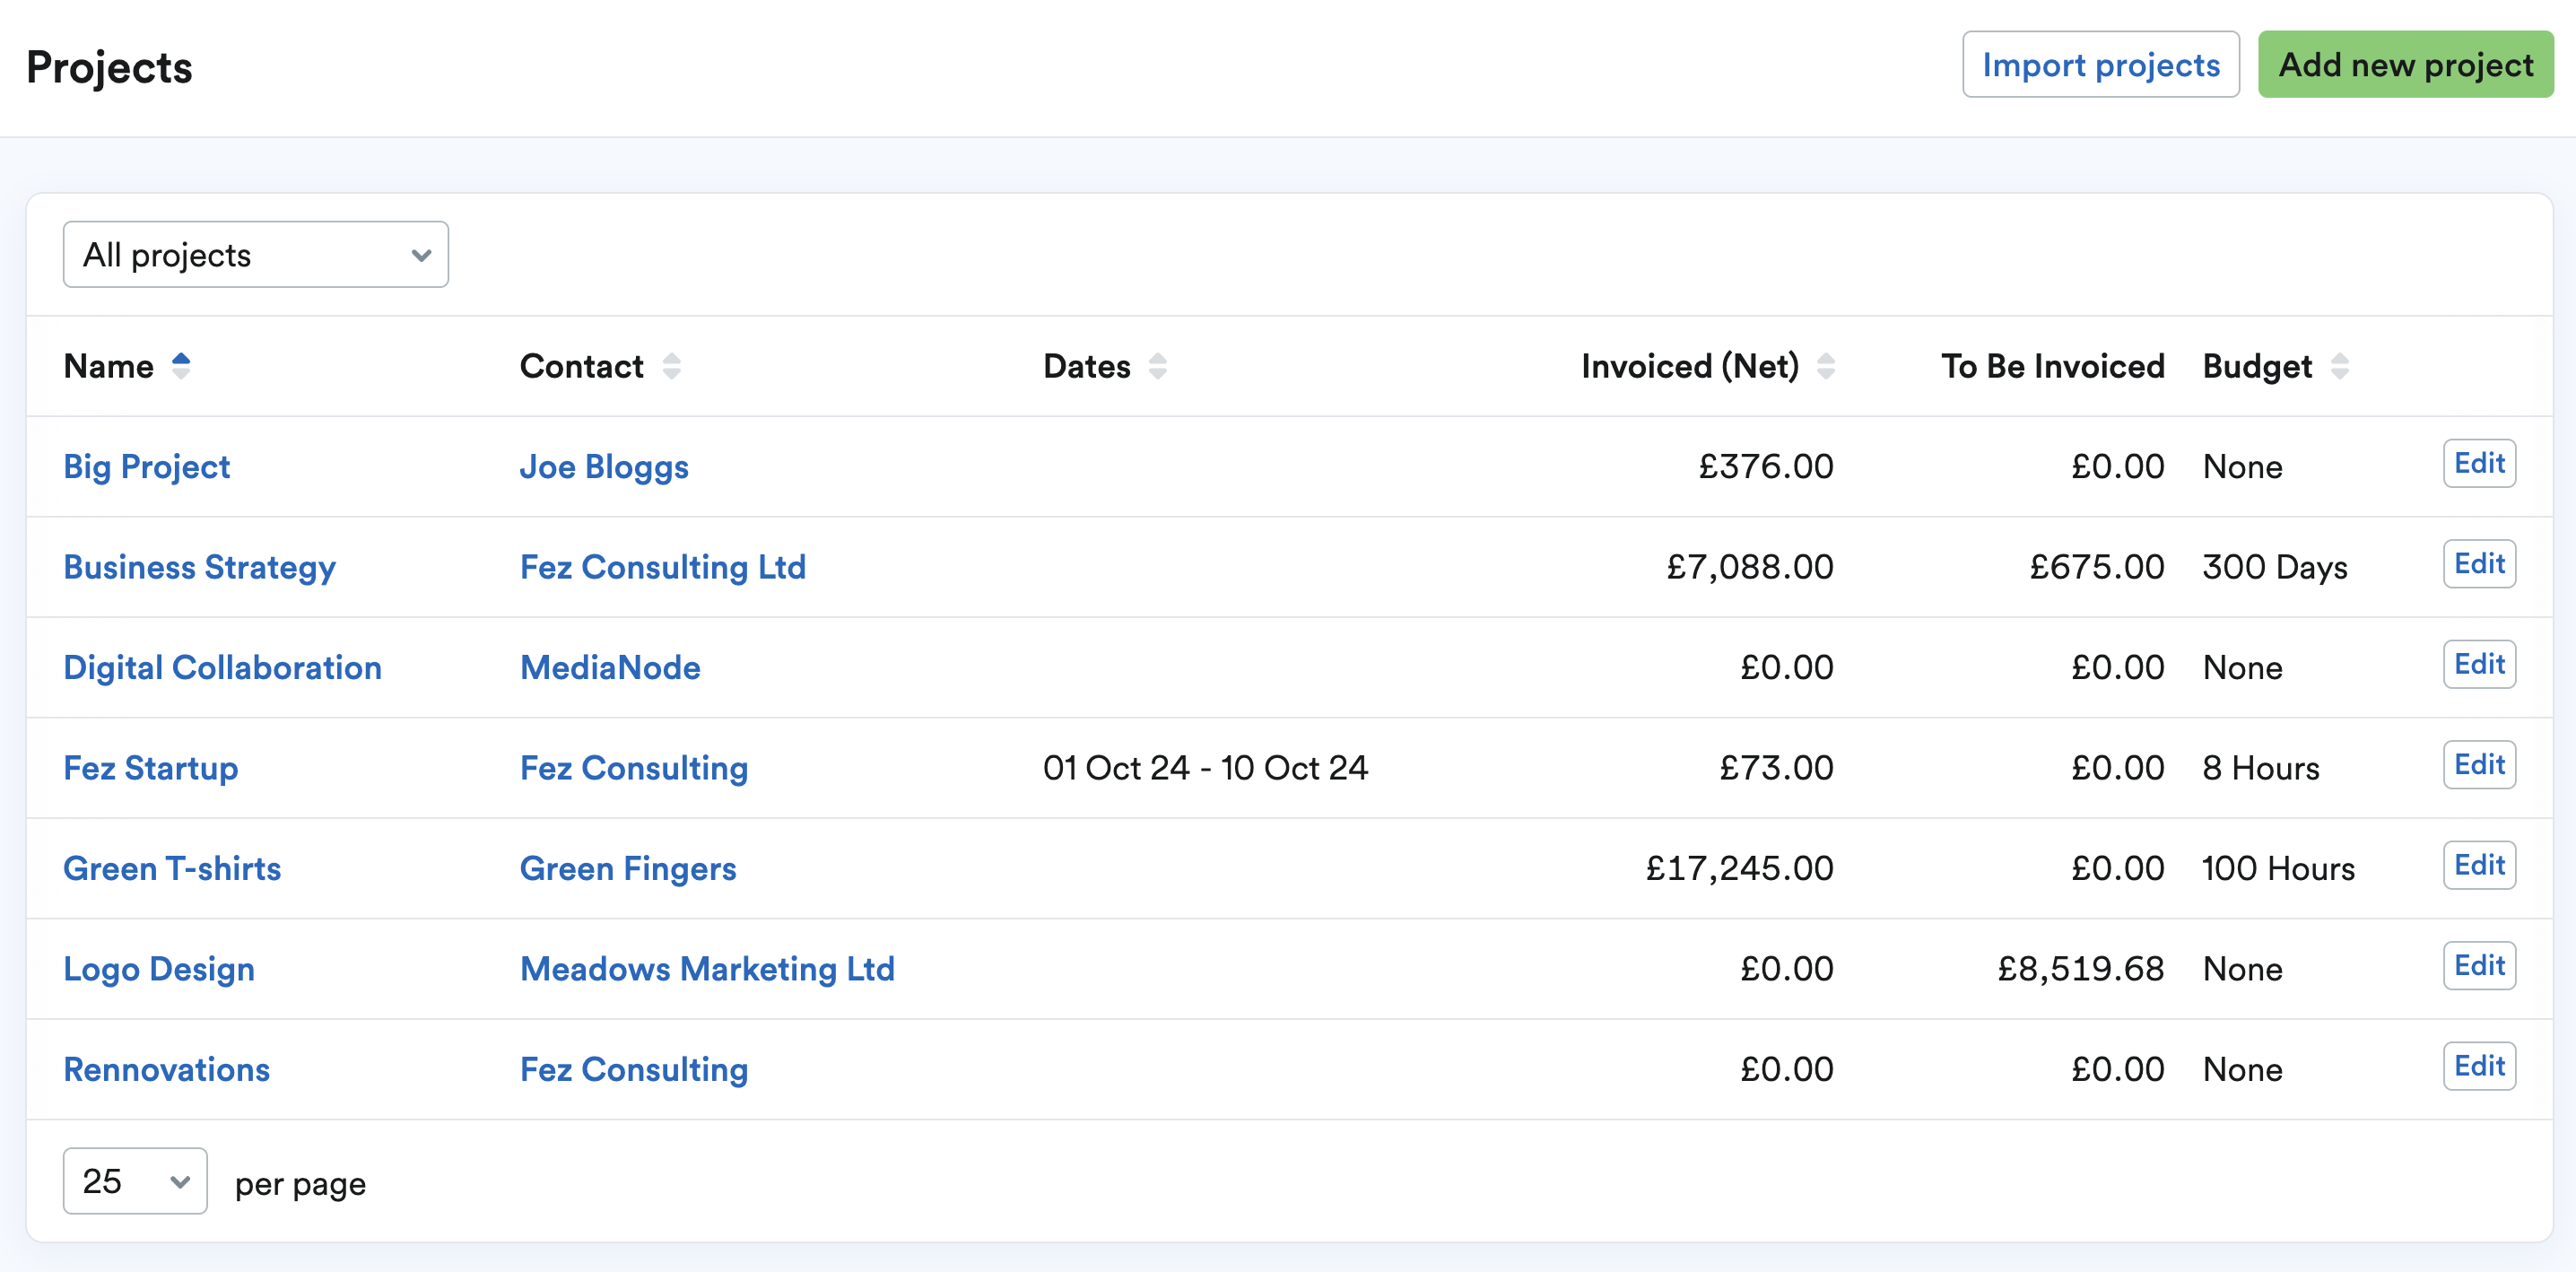
Task: Open the Logo Design project
Action: coord(159,970)
